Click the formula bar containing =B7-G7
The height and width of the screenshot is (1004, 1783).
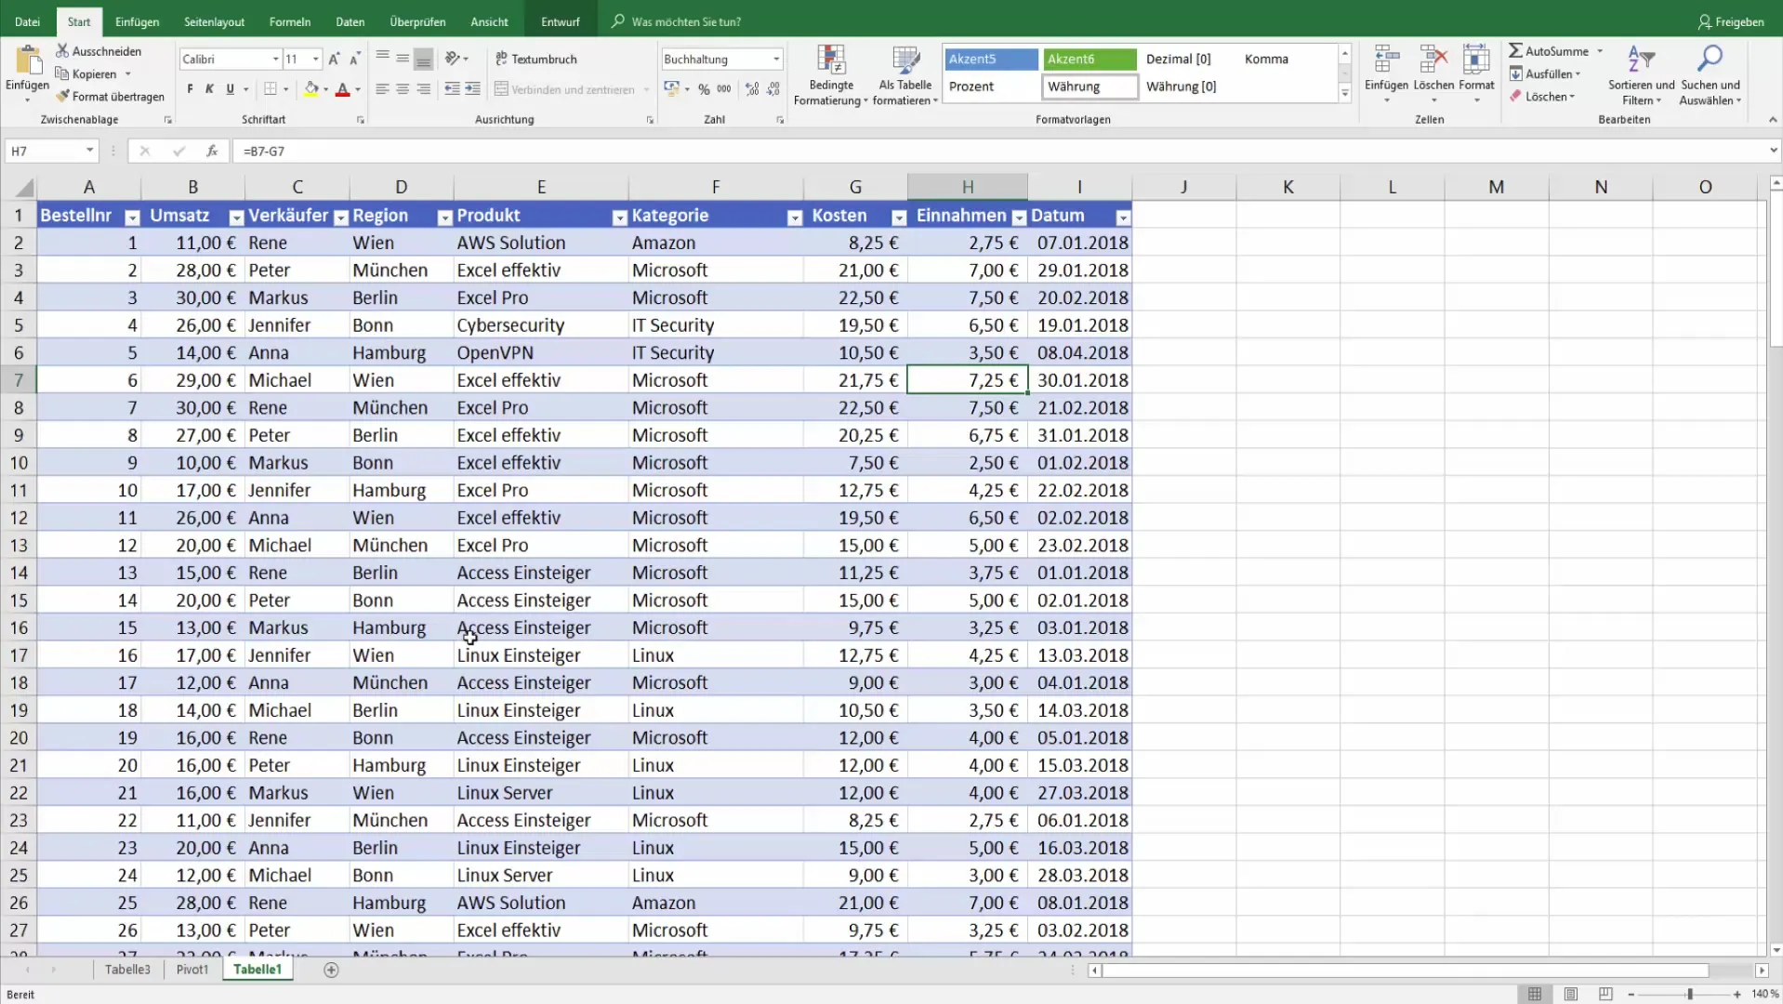(1000, 151)
